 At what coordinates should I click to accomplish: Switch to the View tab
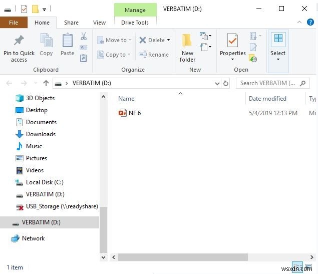[99, 23]
